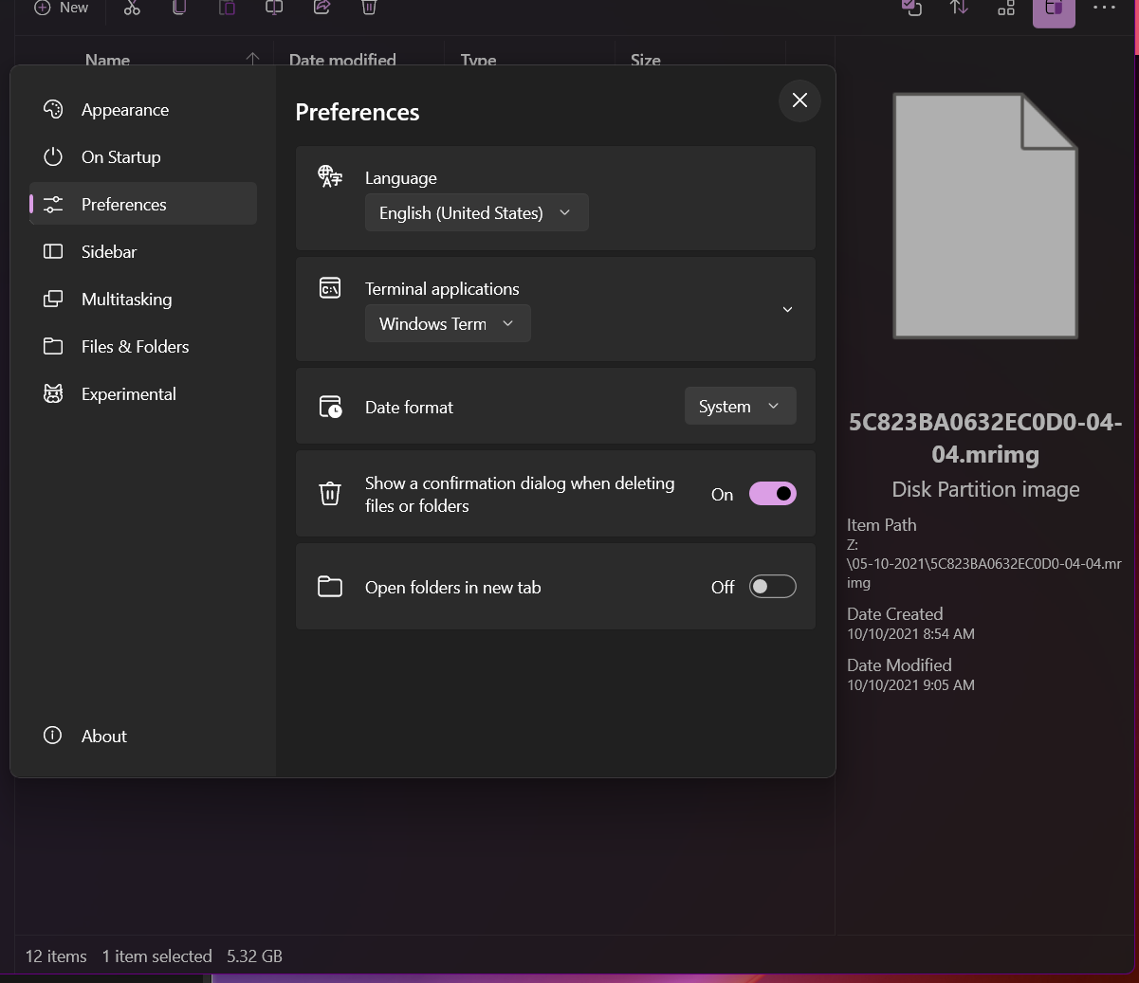Screen dimensions: 1139x983
Task: Click the Disk Partition image label
Action: 985,489
